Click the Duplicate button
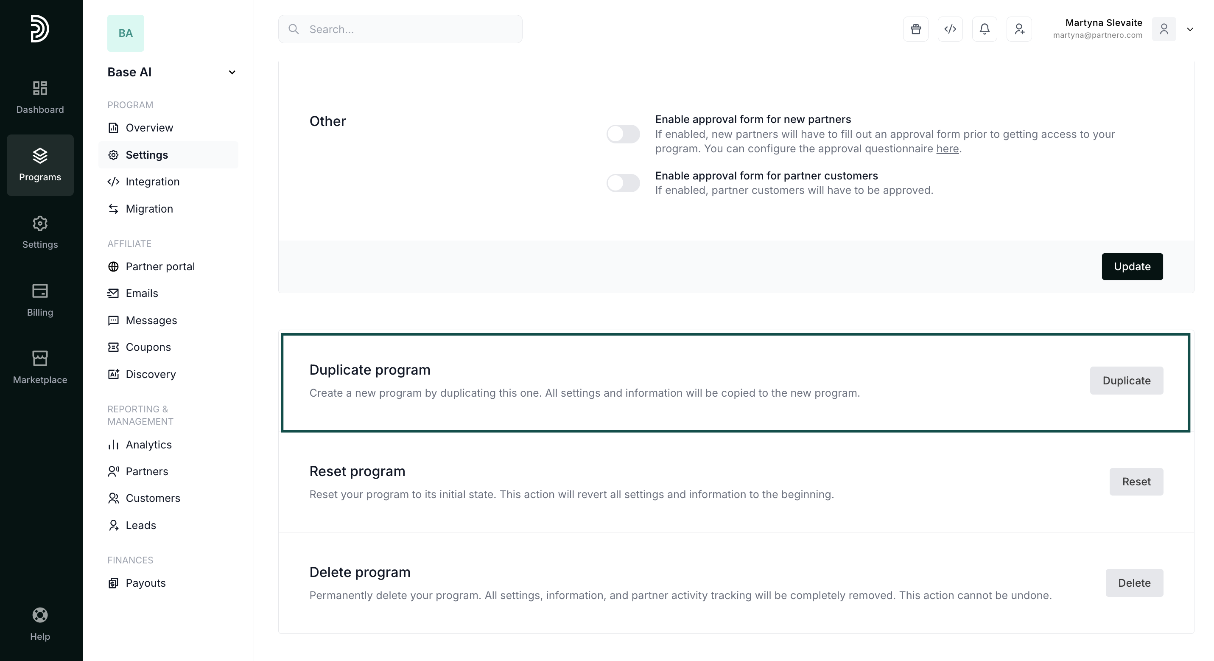 [x=1126, y=381]
